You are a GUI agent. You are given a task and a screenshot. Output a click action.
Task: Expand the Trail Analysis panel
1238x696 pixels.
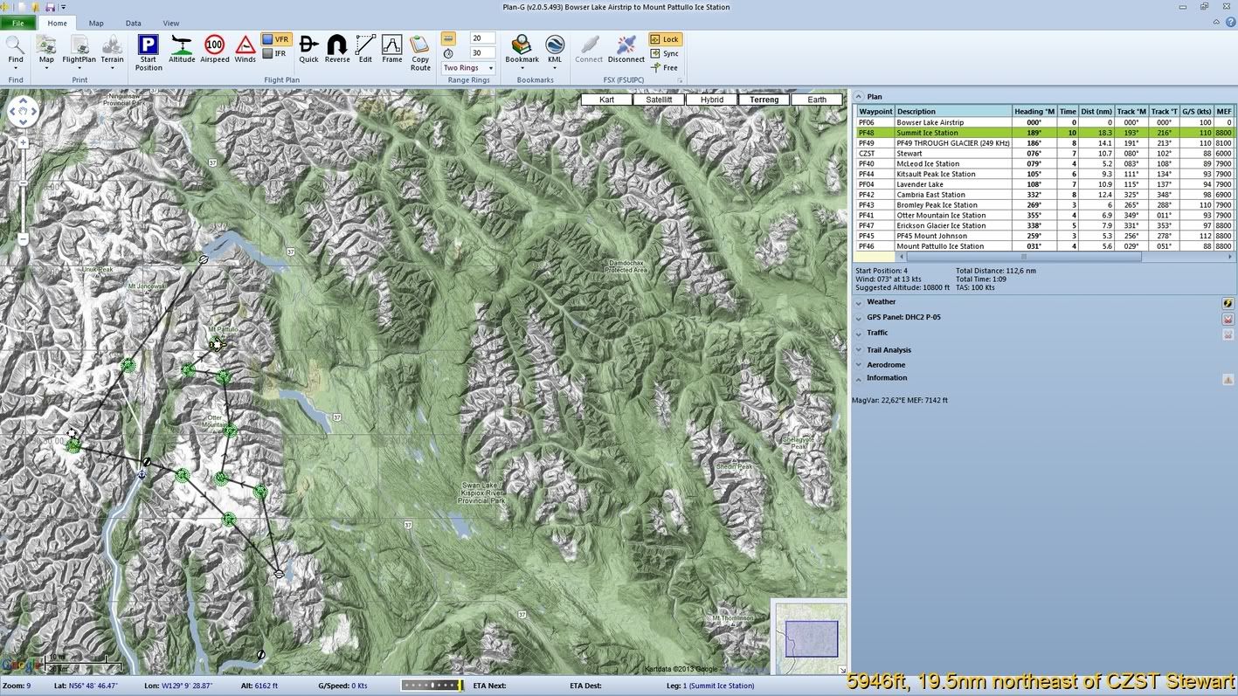pyautogui.click(x=858, y=350)
